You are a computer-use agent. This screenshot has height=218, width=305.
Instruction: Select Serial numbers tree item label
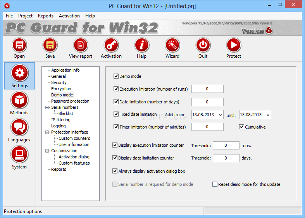point(65,107)
